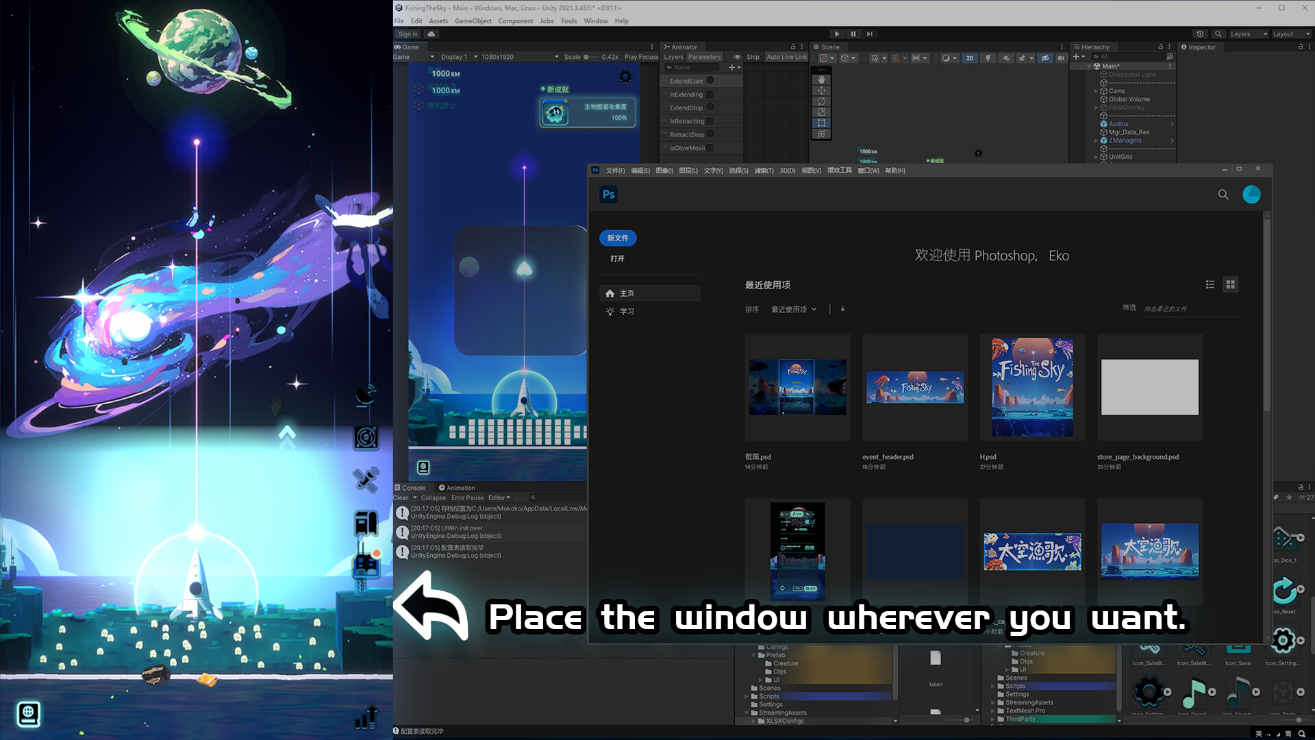Screen dimensions: 1315x740
Task: Select the Rect Transform tool
Action: pyautogui.click(x=821, y=123)
